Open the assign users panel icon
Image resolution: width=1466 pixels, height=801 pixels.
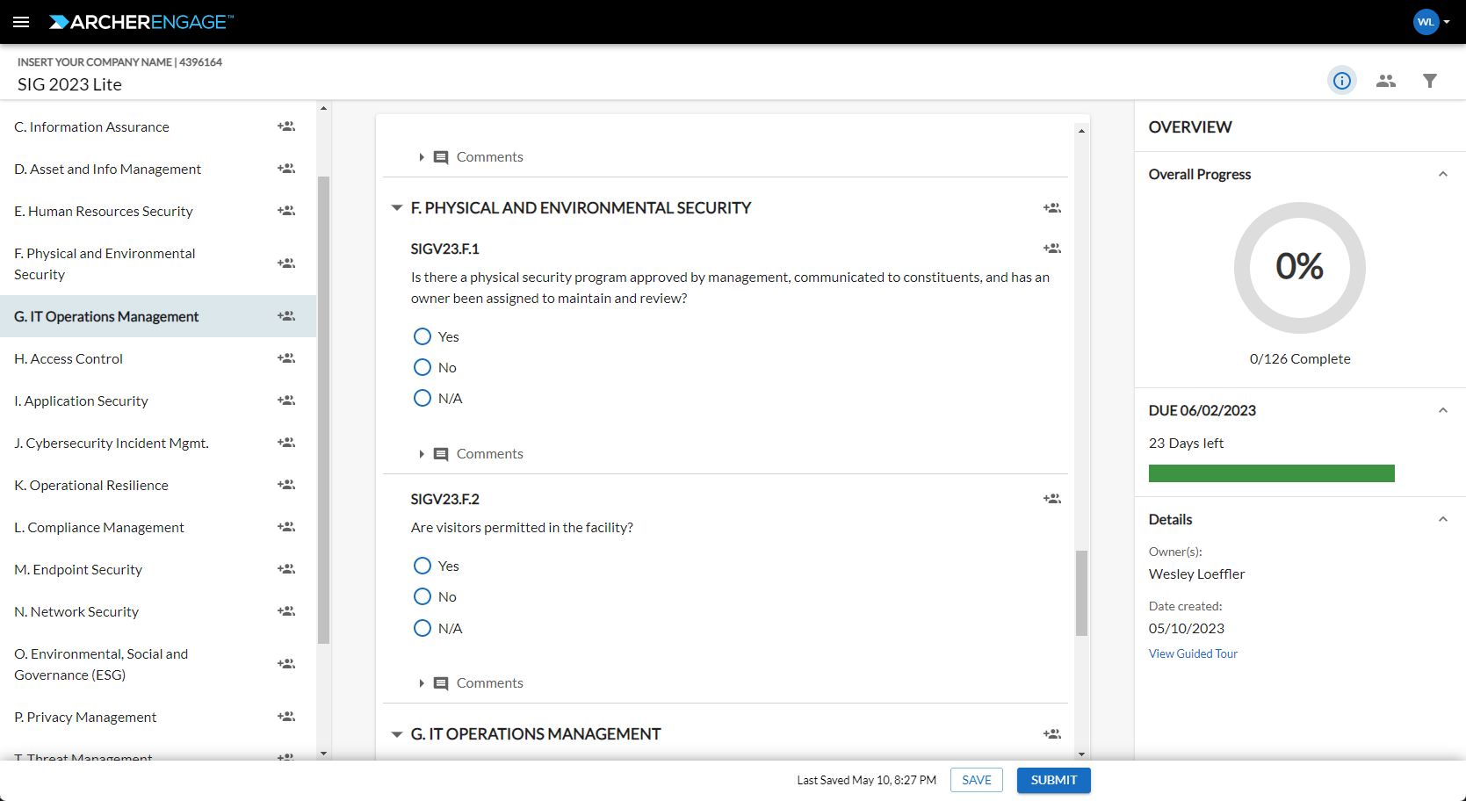(1385, 80)
